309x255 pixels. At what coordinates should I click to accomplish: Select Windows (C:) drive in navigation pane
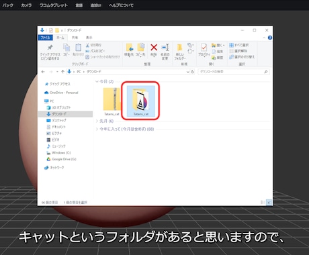point(58,153)
